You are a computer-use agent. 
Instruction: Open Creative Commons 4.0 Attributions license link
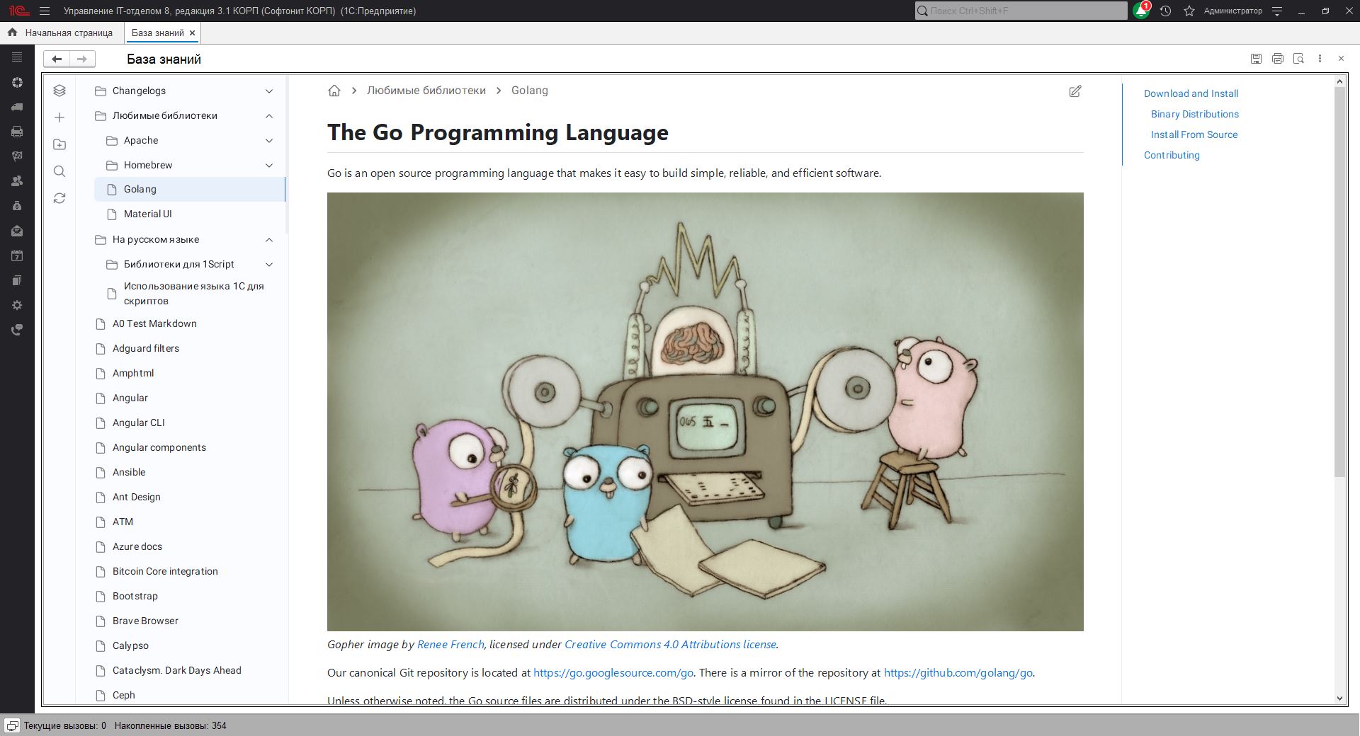coord(670,644)
